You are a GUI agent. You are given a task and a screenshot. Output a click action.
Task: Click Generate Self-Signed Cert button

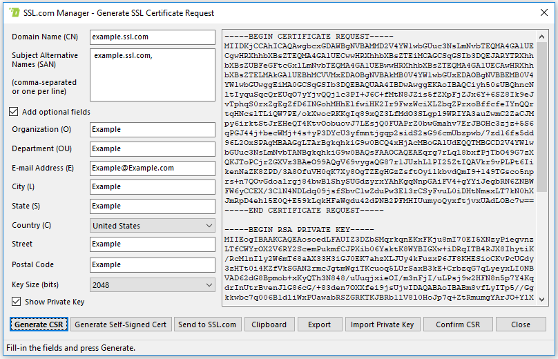tap(121, 324)
